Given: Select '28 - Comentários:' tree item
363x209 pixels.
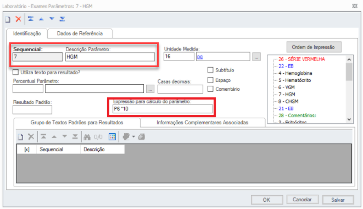Looking at the screenshot, I should 297,116.
